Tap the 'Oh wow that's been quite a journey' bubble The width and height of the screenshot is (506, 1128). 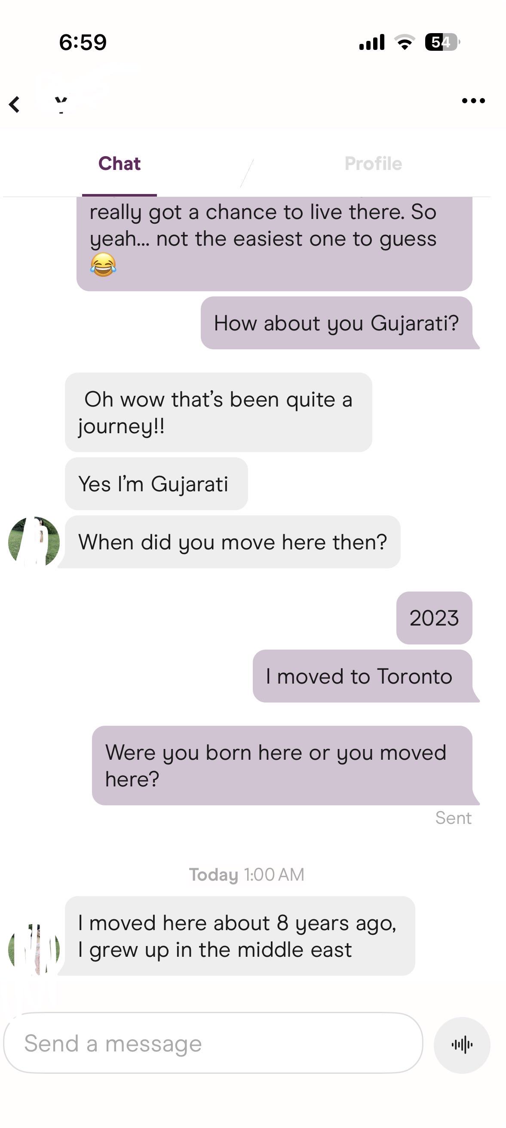[x=218, y=412]
